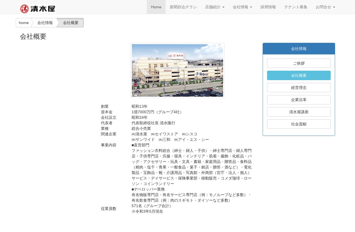
Task: Click the 会社情報 breadcrumb
Action: 45,23
